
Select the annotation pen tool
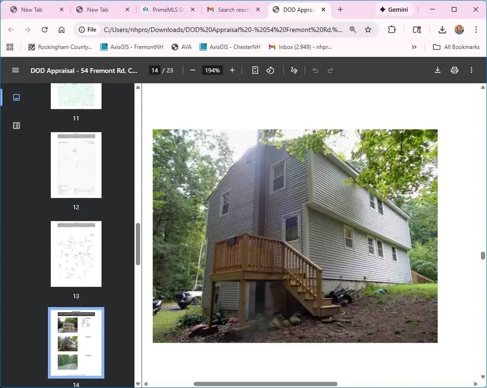click(x=294, y=70)
